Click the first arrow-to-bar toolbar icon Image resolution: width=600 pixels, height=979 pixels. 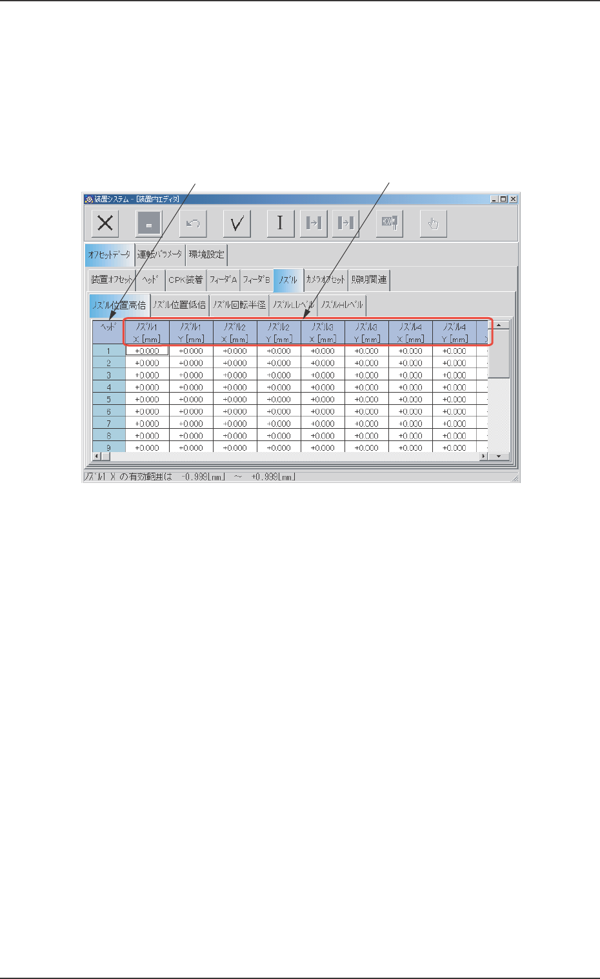coord(314,223)
